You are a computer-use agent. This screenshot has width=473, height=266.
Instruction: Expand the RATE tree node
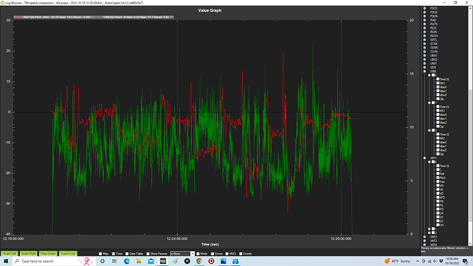[x=425, y=24]
